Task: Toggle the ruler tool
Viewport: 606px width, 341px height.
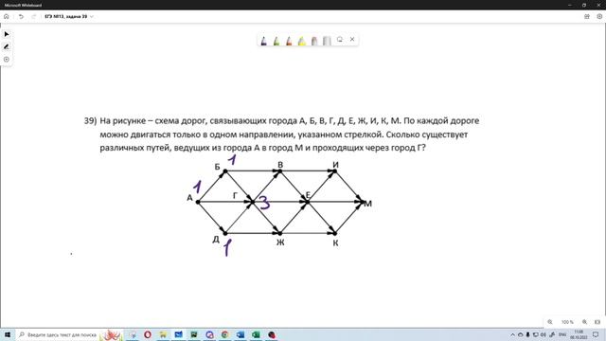Action: tap(327, 41)
